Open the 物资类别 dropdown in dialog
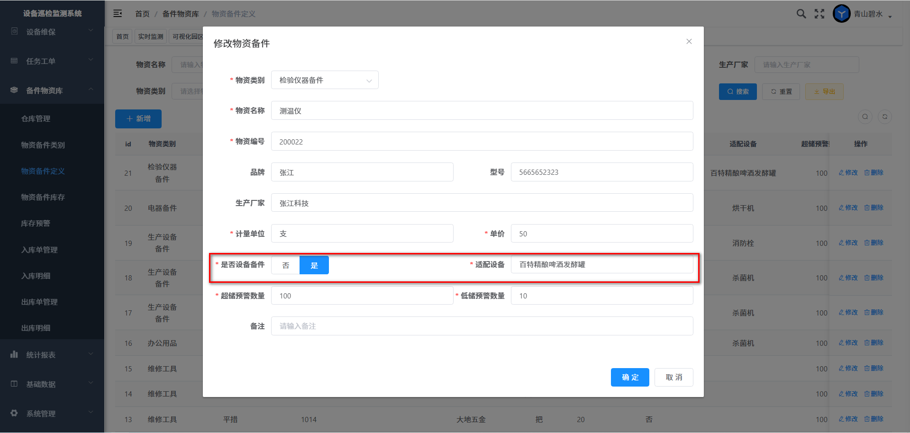The height and width of the screenshot is (433, 910). [x=325, y=80]
